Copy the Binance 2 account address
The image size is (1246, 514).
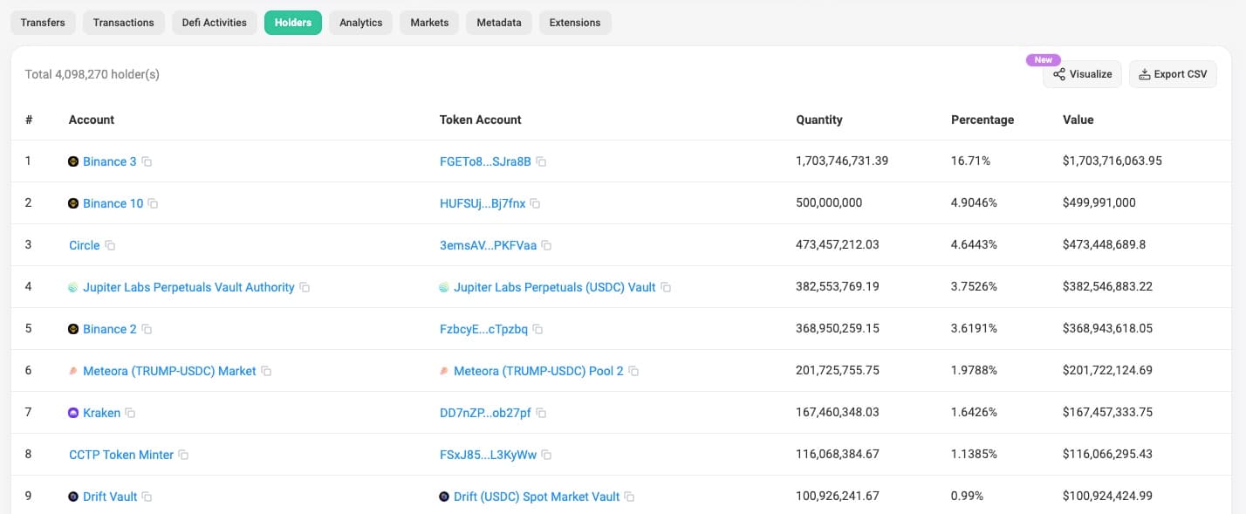pos(147,329)
